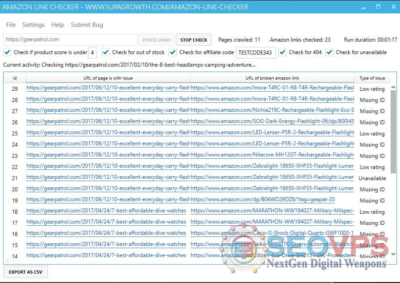400x283 pixels.
Task: Open the dive-watches page link in row 15
Action: pos(106,244)
